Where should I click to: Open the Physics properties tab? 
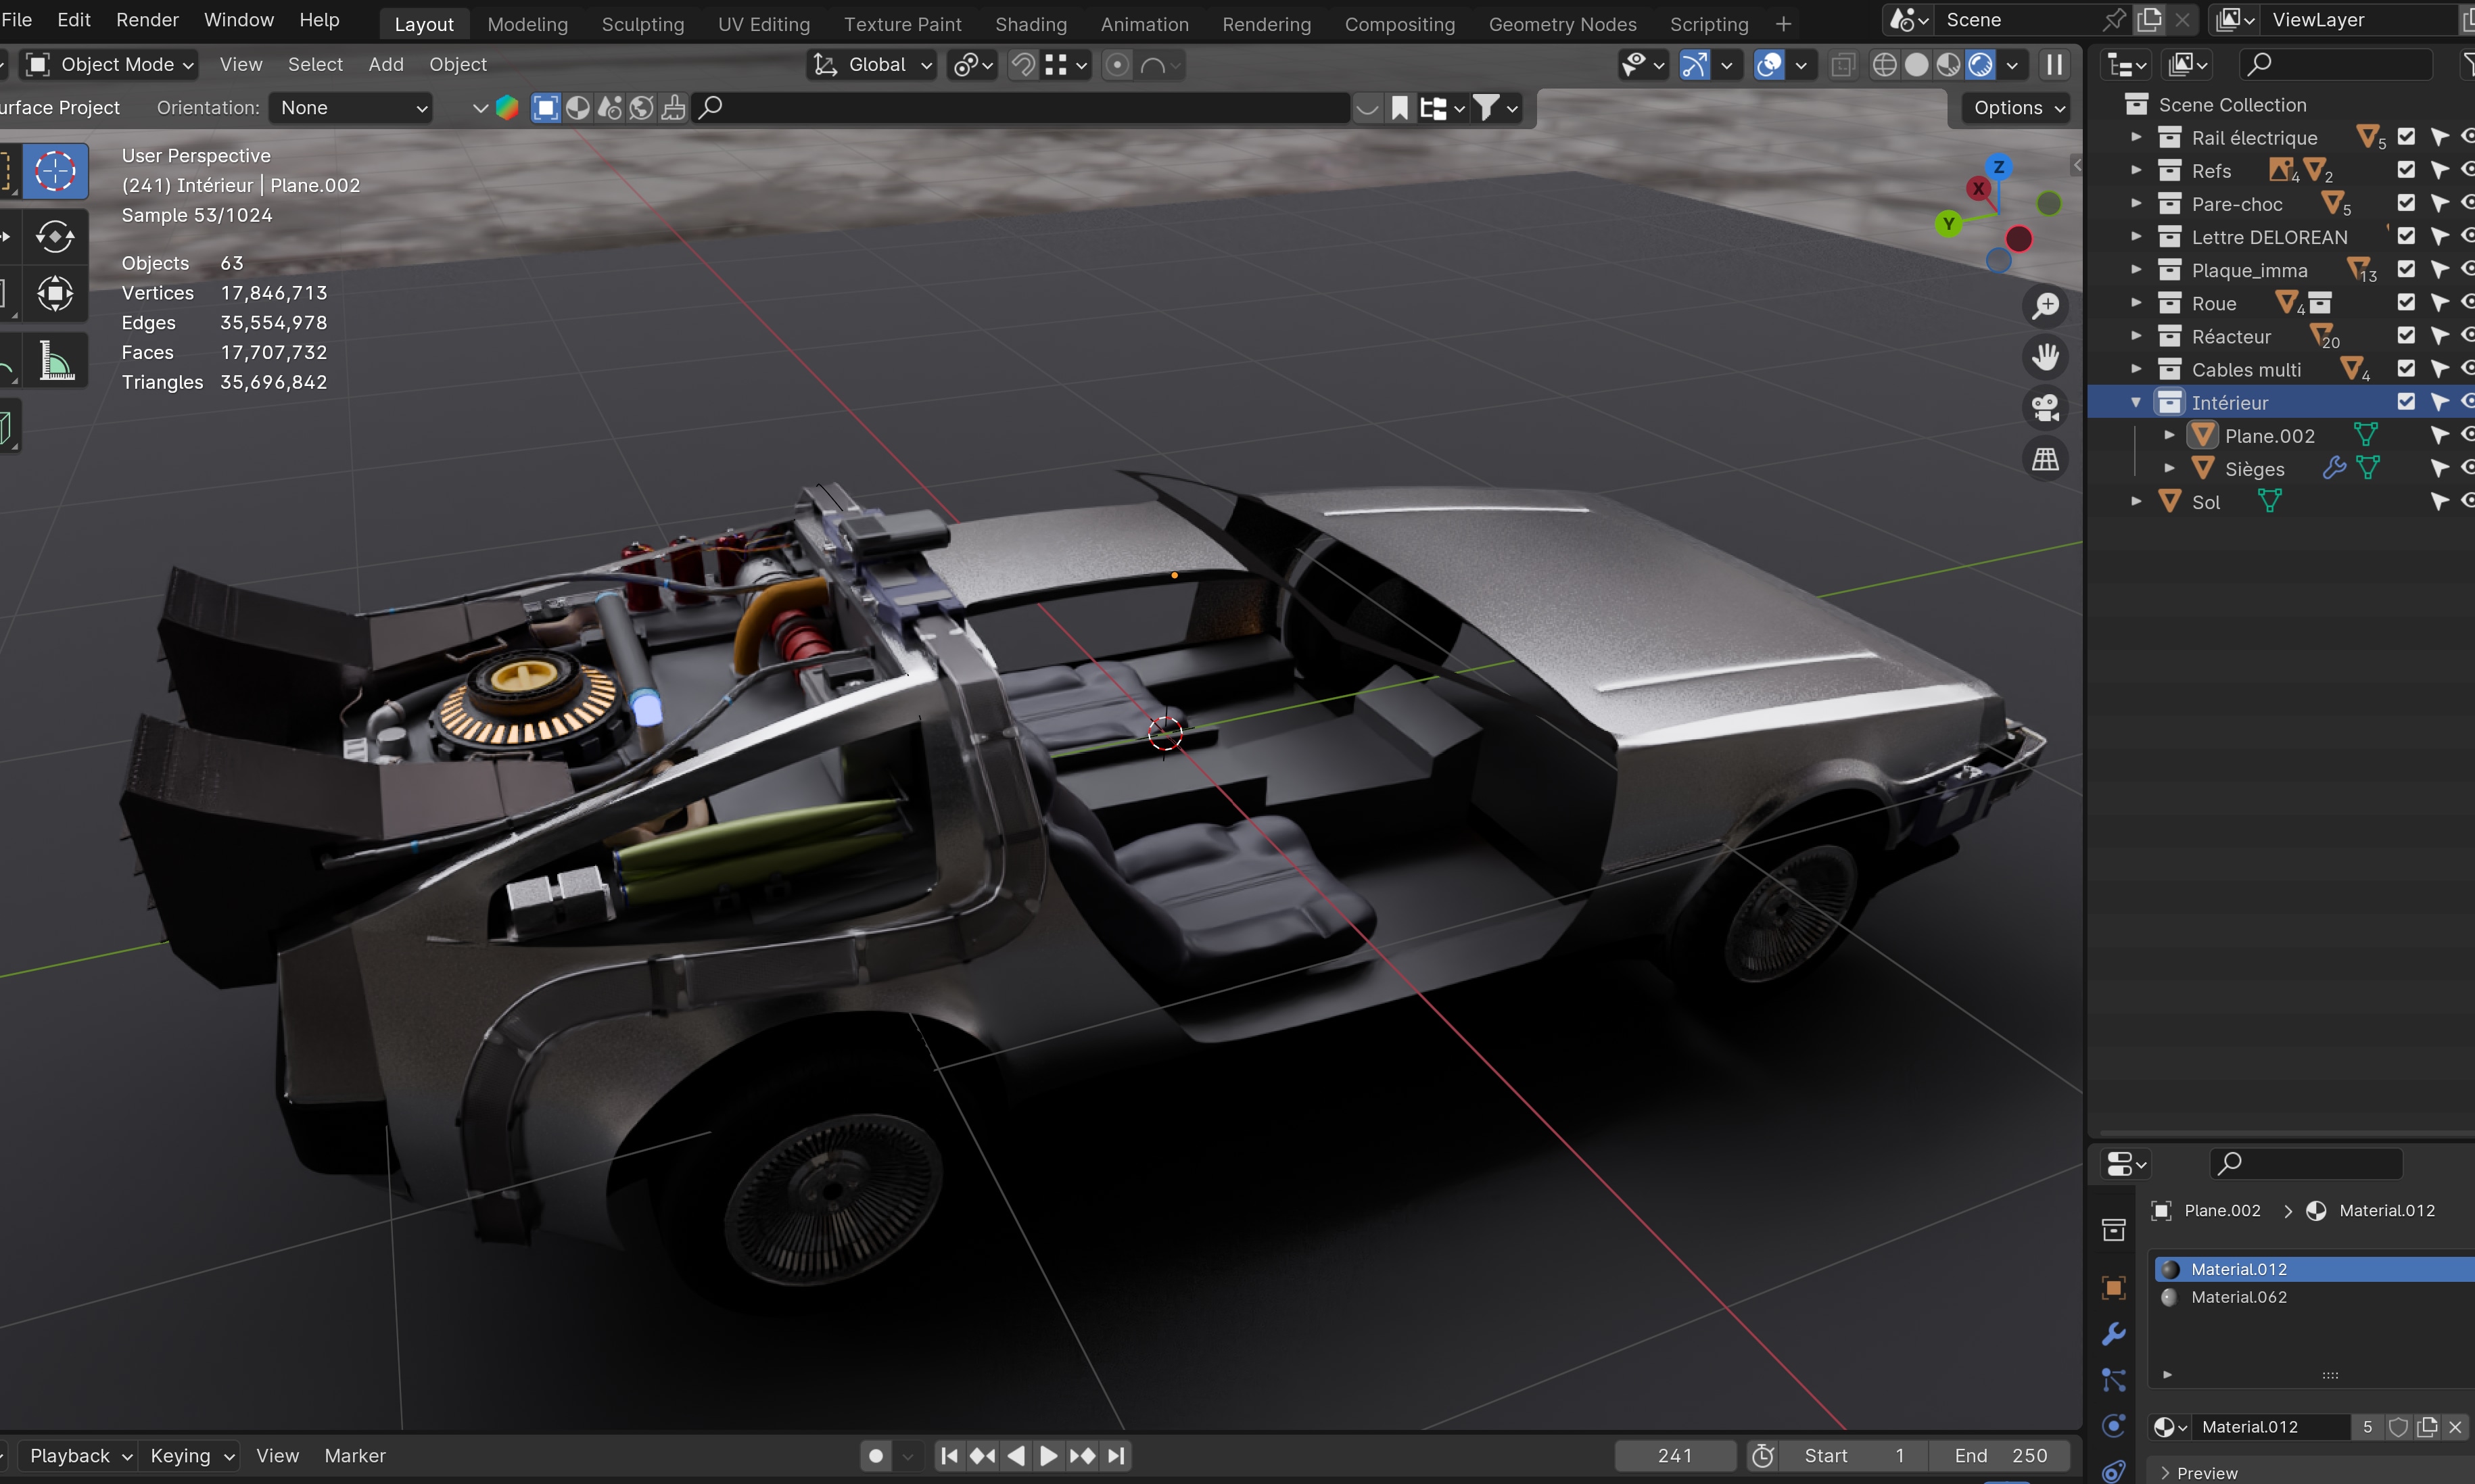[2113, 1426]
